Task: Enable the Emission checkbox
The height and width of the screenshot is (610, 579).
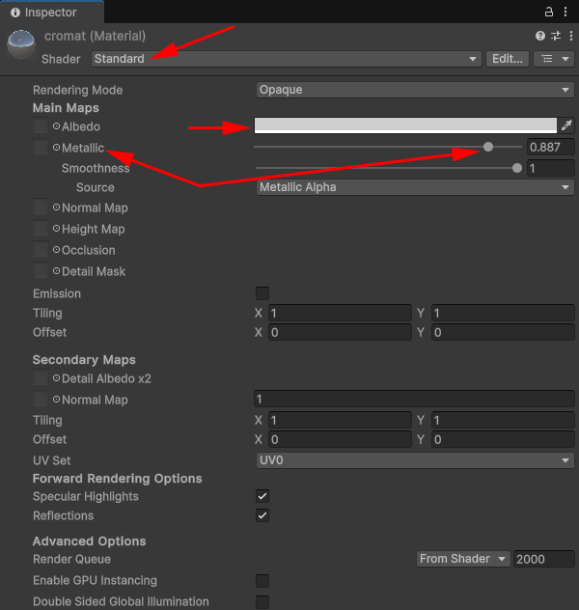Action: [262, 293]
